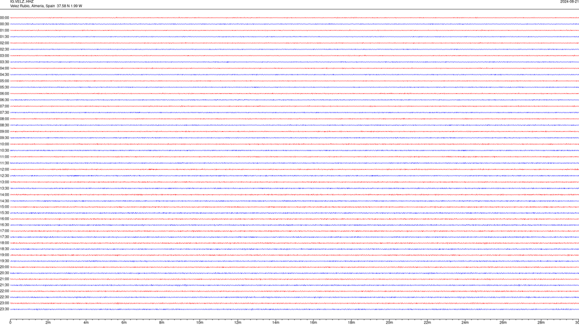This screenshot has height=325, width=579.
Task: Select the 00:30 trace time label
Action: (4, 24)
